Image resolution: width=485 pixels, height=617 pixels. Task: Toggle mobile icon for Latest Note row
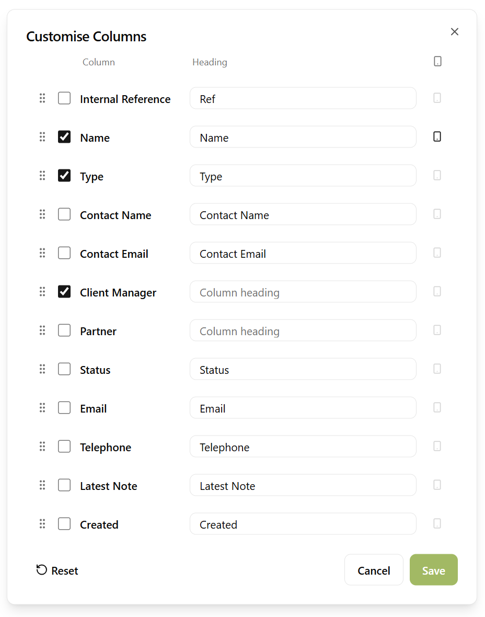point(437,485)
